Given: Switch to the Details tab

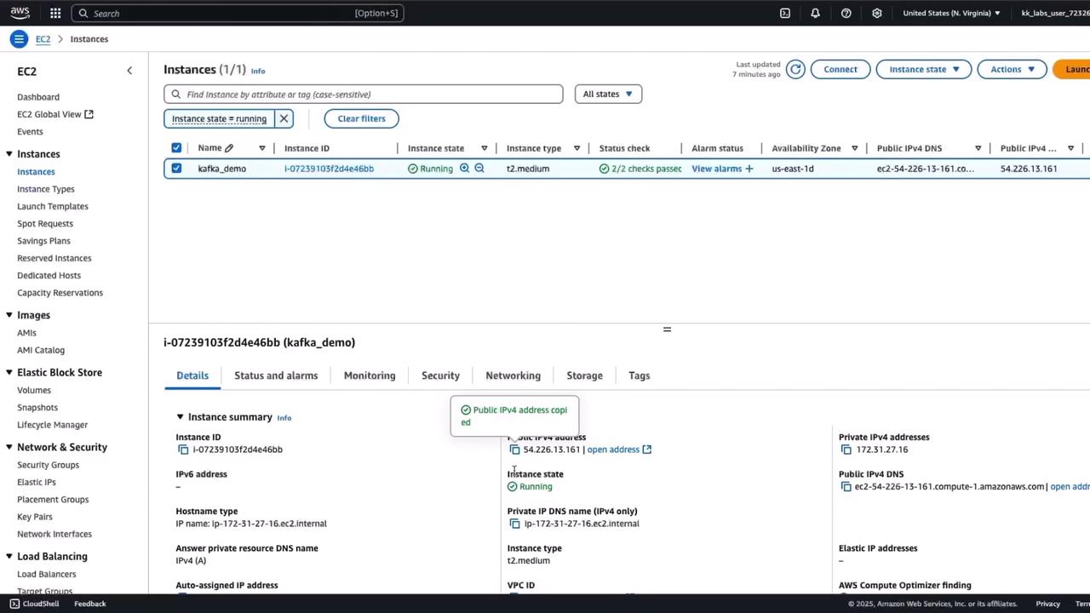Looking at the screenshot, I should click(192, 375).
